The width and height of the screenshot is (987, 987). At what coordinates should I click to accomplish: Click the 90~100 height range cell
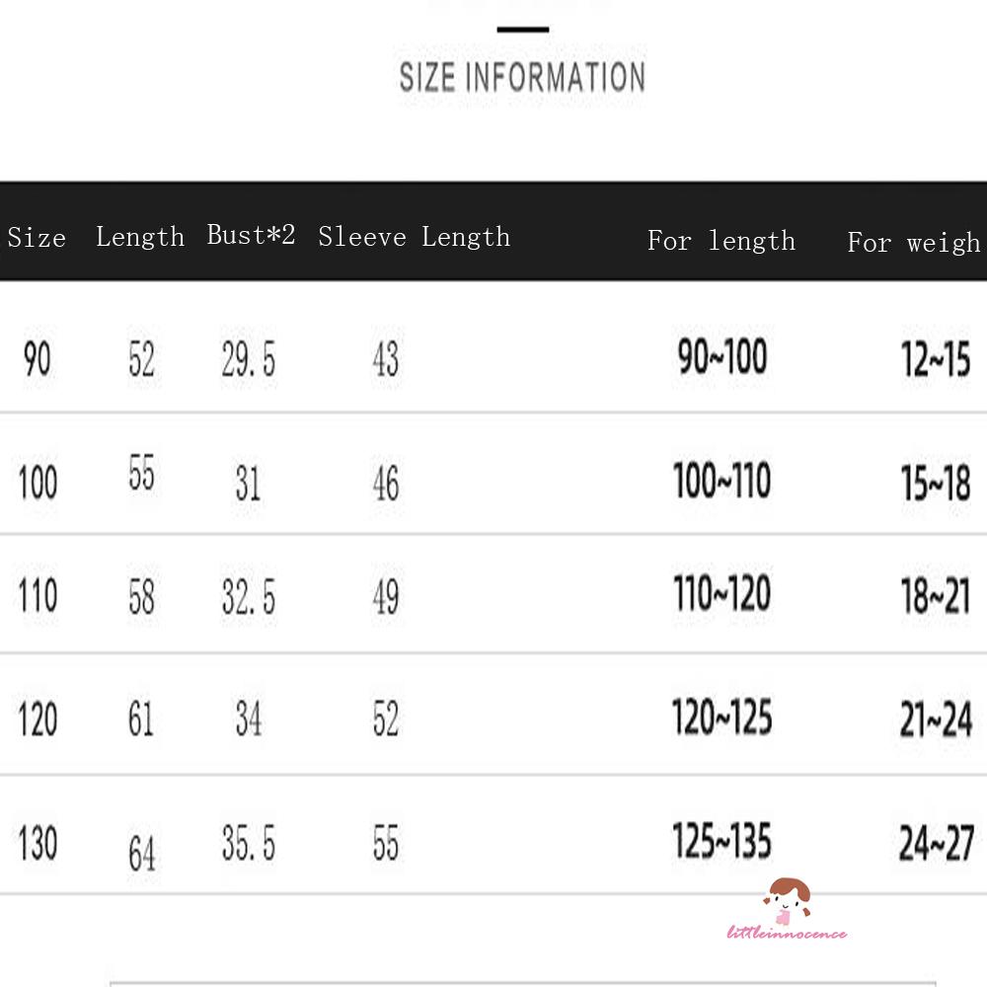point(721,356)
